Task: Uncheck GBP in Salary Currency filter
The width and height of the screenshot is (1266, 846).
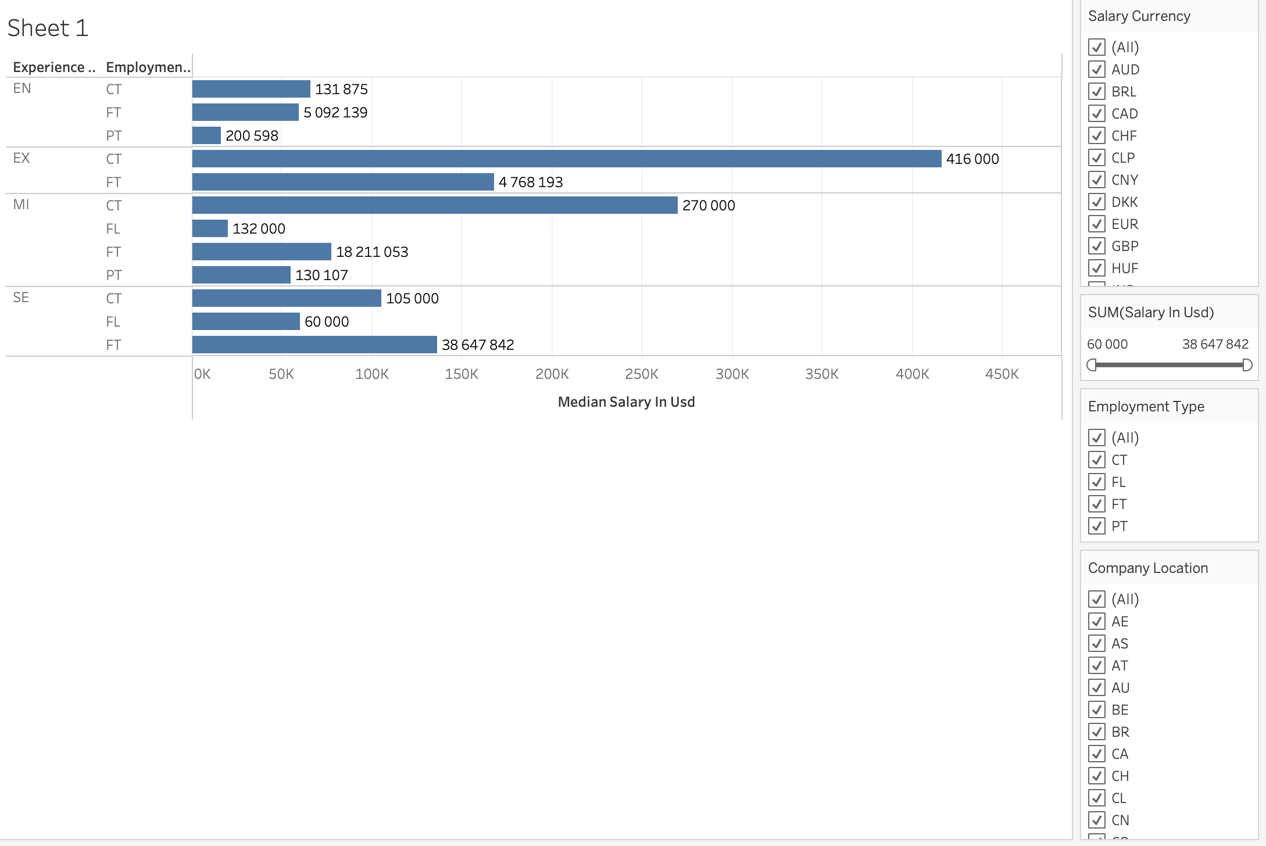Action: click(x=1097, y=246)
